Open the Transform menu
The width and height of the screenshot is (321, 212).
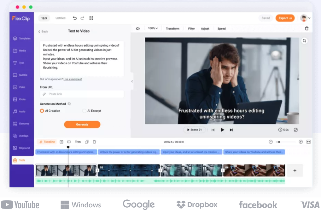(172, 29)
